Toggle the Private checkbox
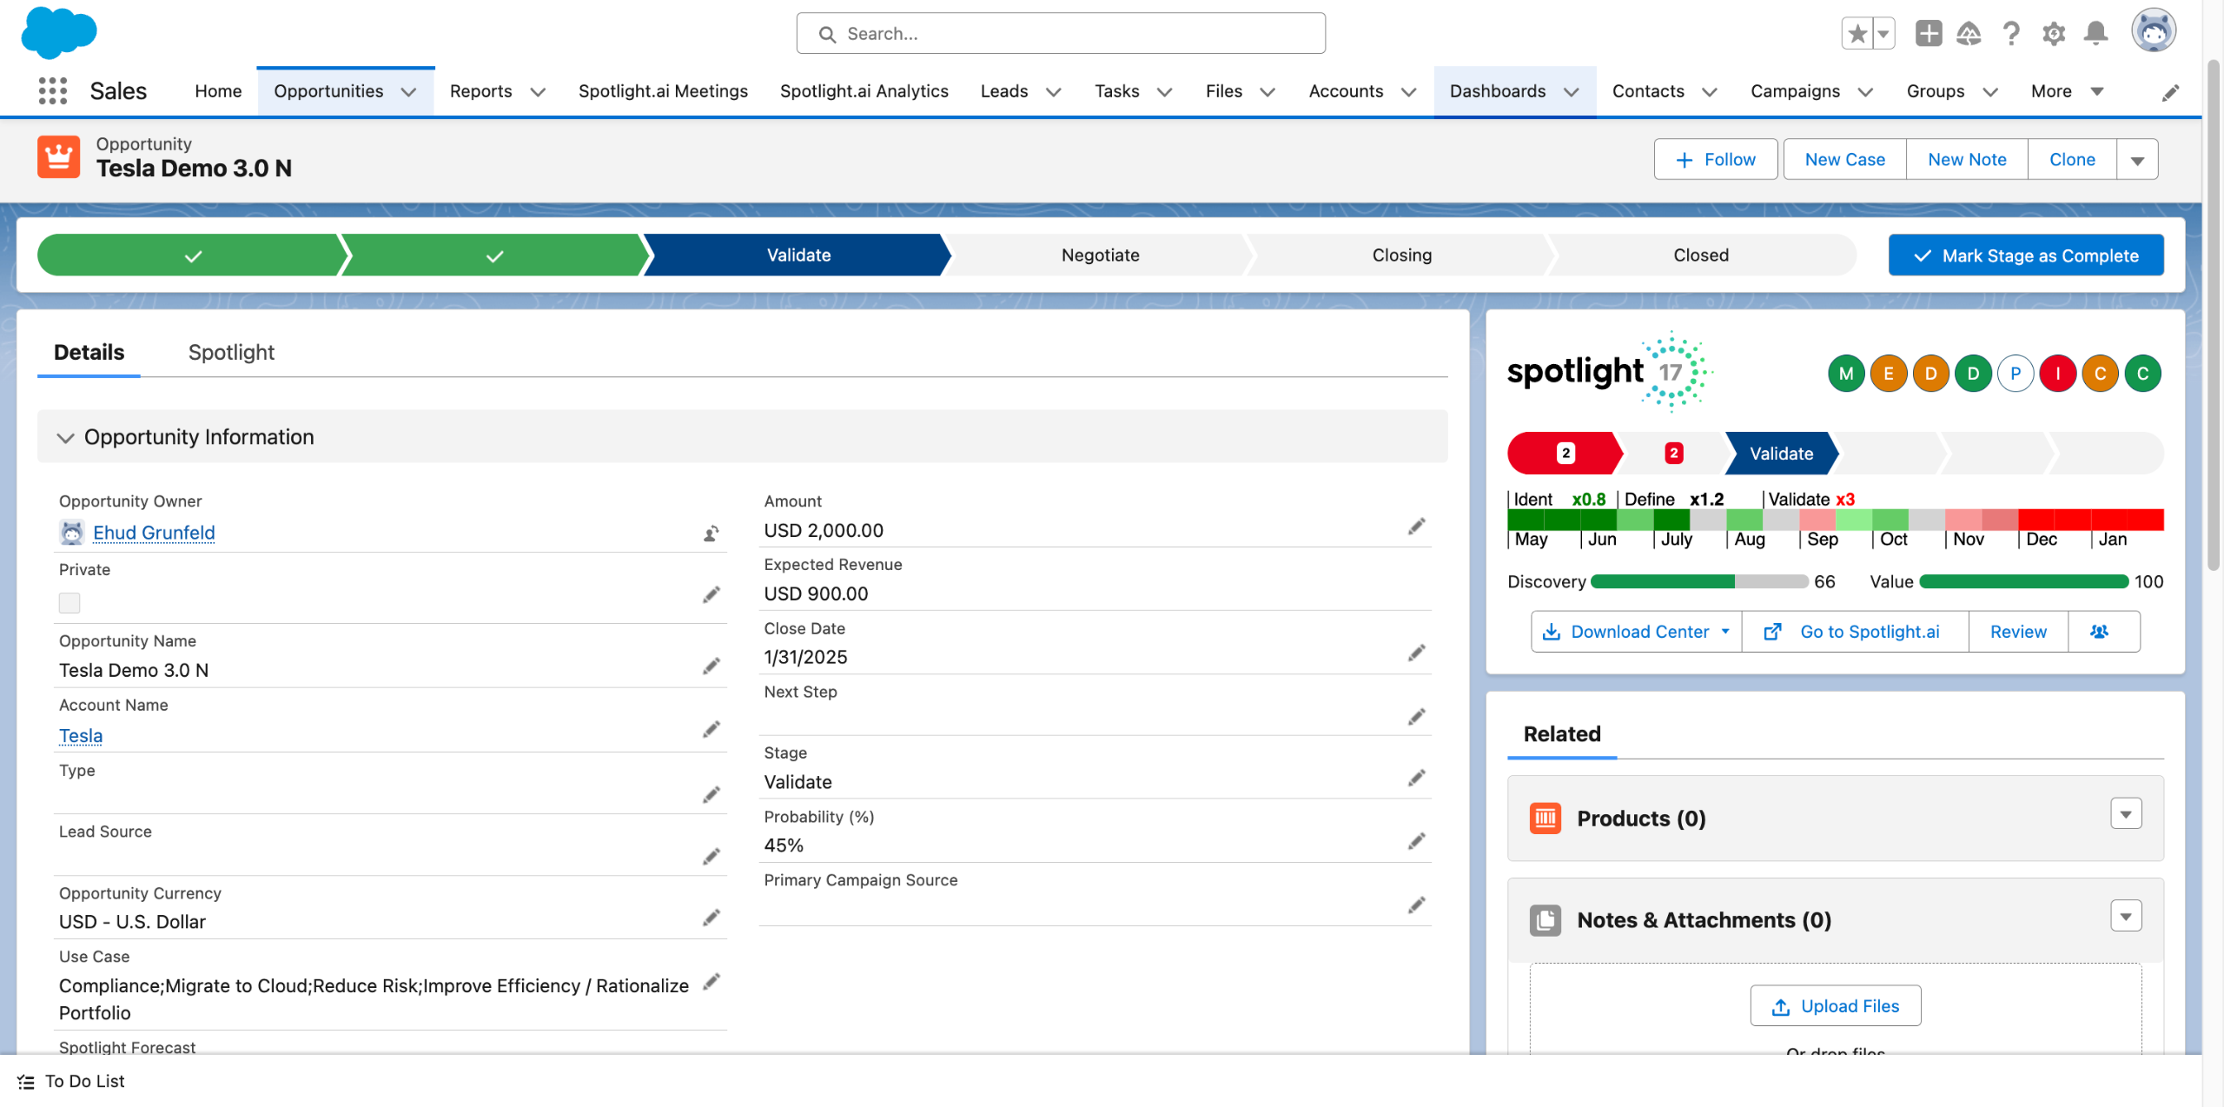 tap(69, 603)
